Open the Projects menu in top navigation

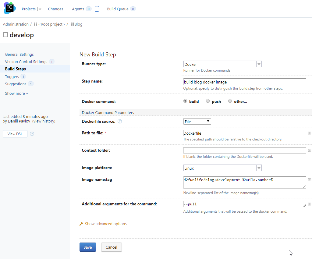[30, 9]
